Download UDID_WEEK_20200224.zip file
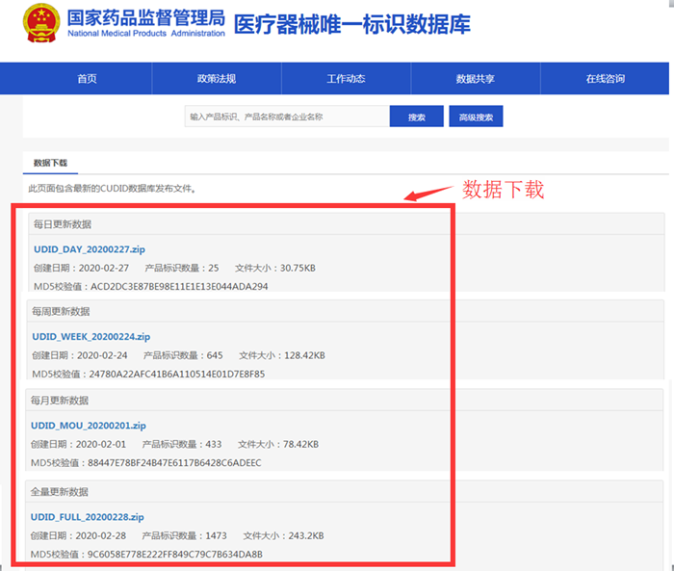The width and height of the screenshot is (674, 571). (91, 337)
